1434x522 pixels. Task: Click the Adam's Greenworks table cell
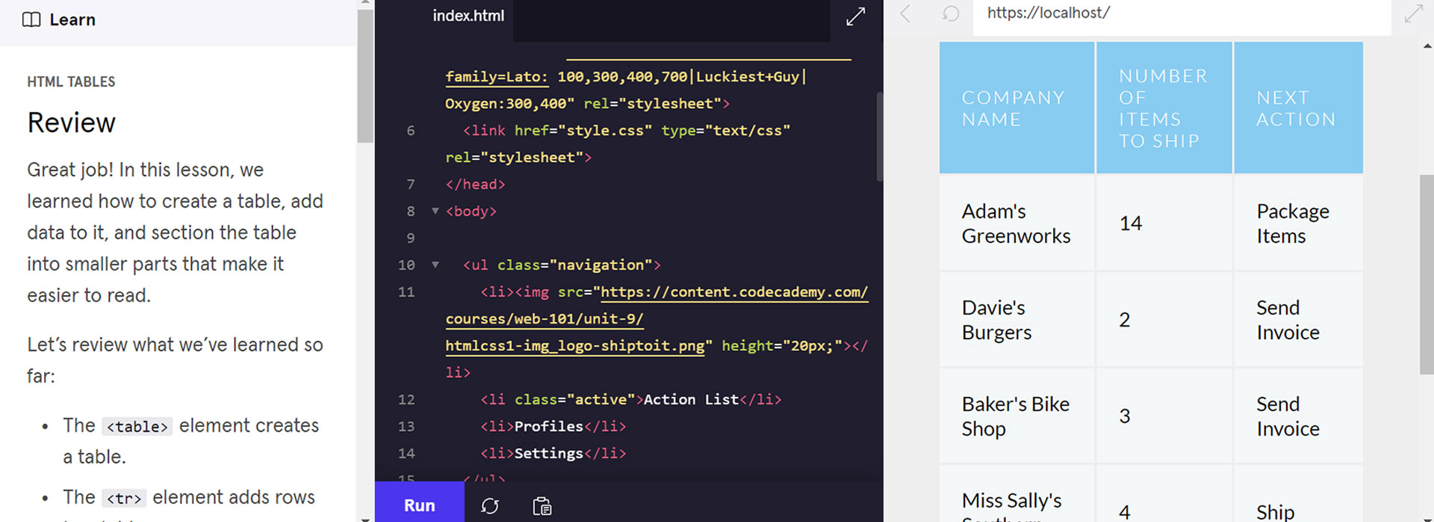[1016, 224]
